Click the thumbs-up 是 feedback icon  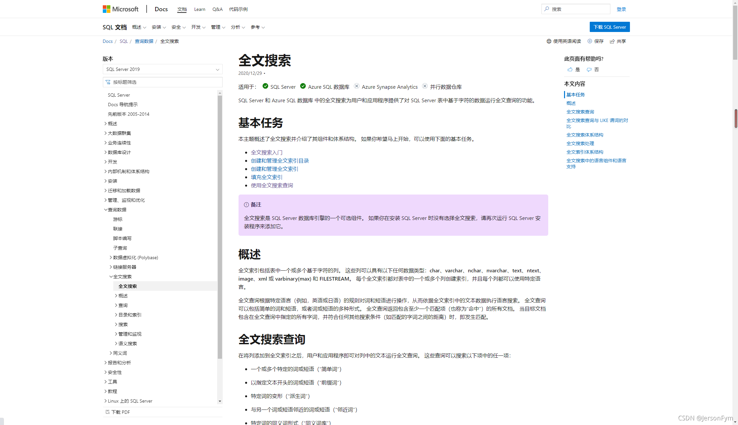click(570, 69)
